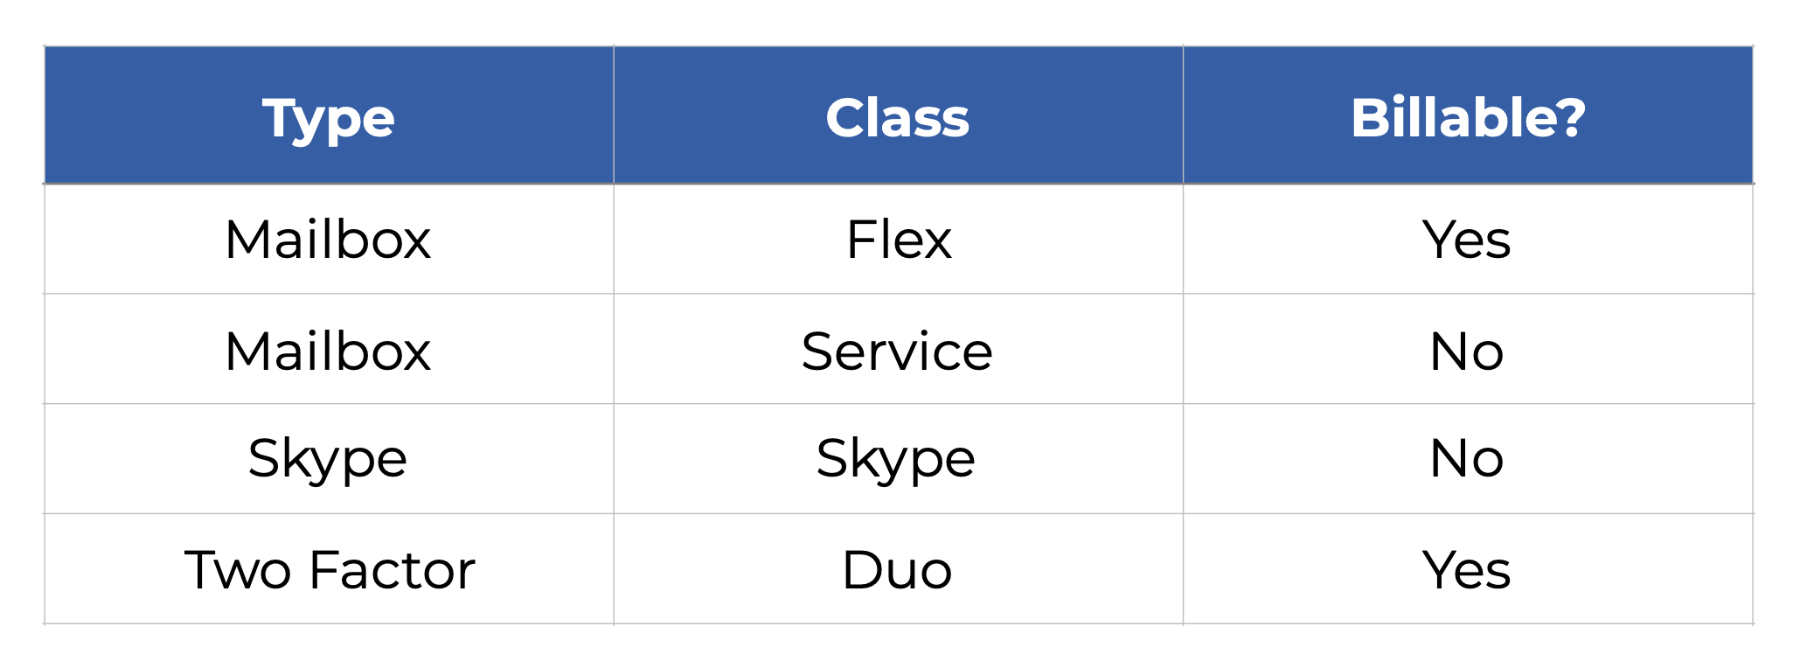Click the header divider between Class and Billable?
Screen dimensions: 1793x668
click(1183, 115)
